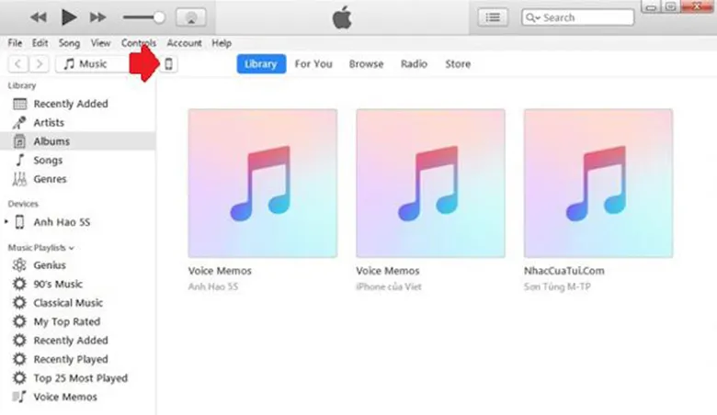Switch to the Library tab
The image size is (717, 415).
(x=261, y=64)
